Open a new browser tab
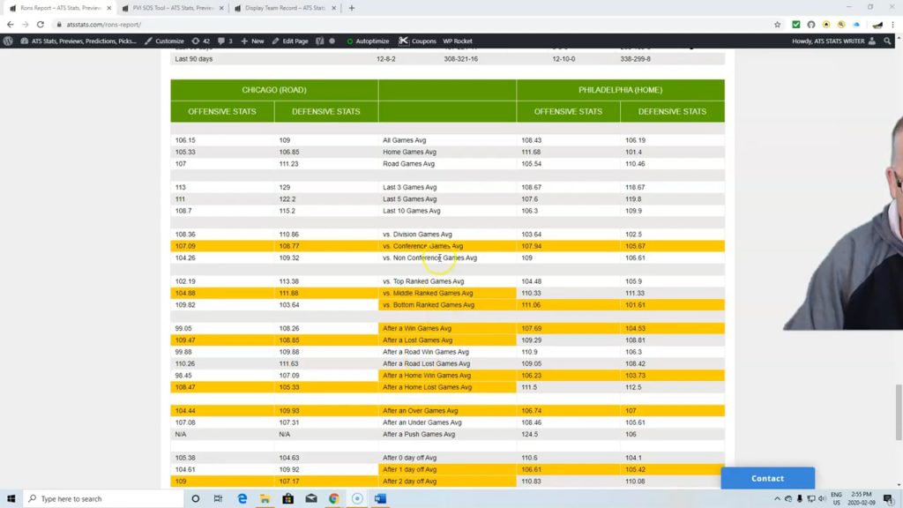This screenshot has height=508, width=903. (352, 8)
